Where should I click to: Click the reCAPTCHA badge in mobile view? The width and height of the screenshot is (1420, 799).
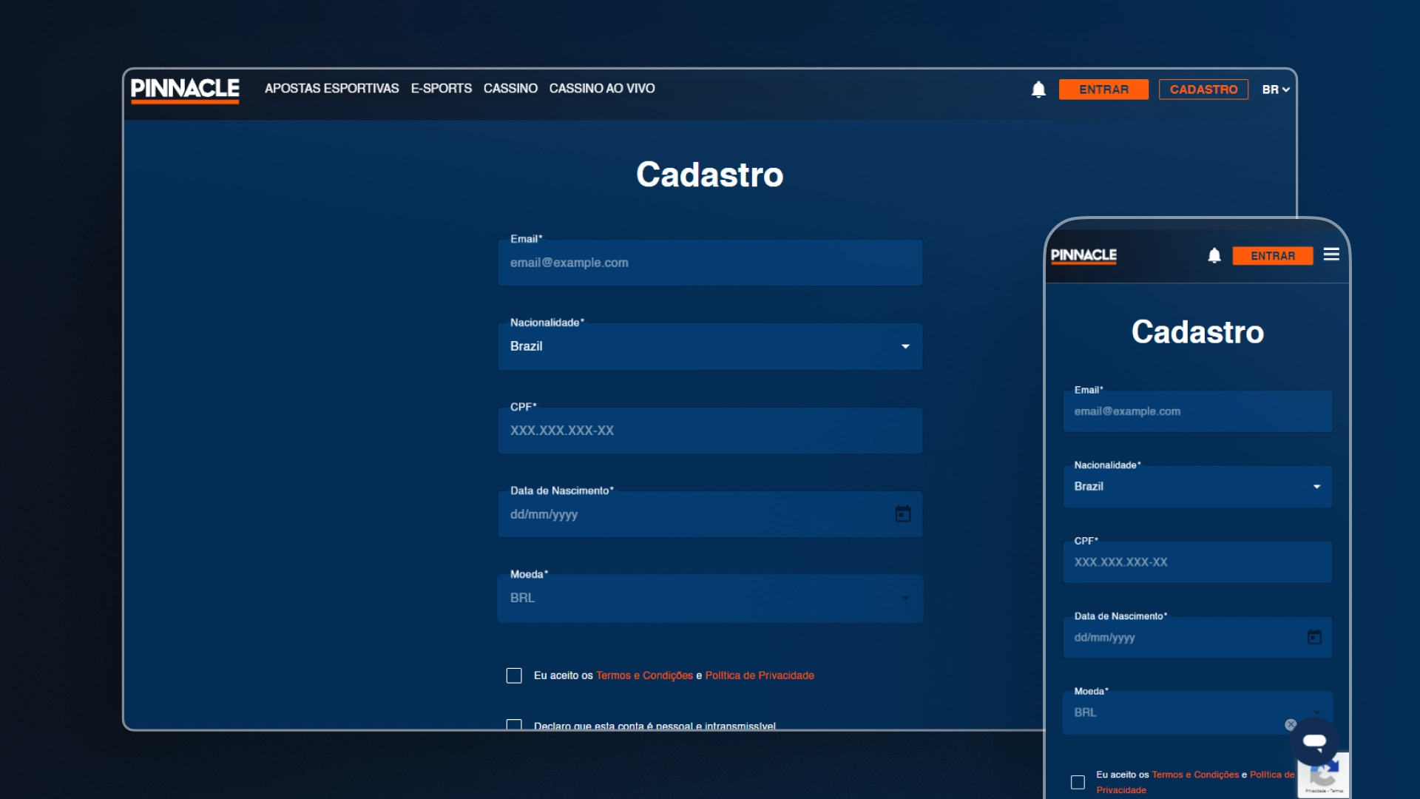click(1324, 775)
